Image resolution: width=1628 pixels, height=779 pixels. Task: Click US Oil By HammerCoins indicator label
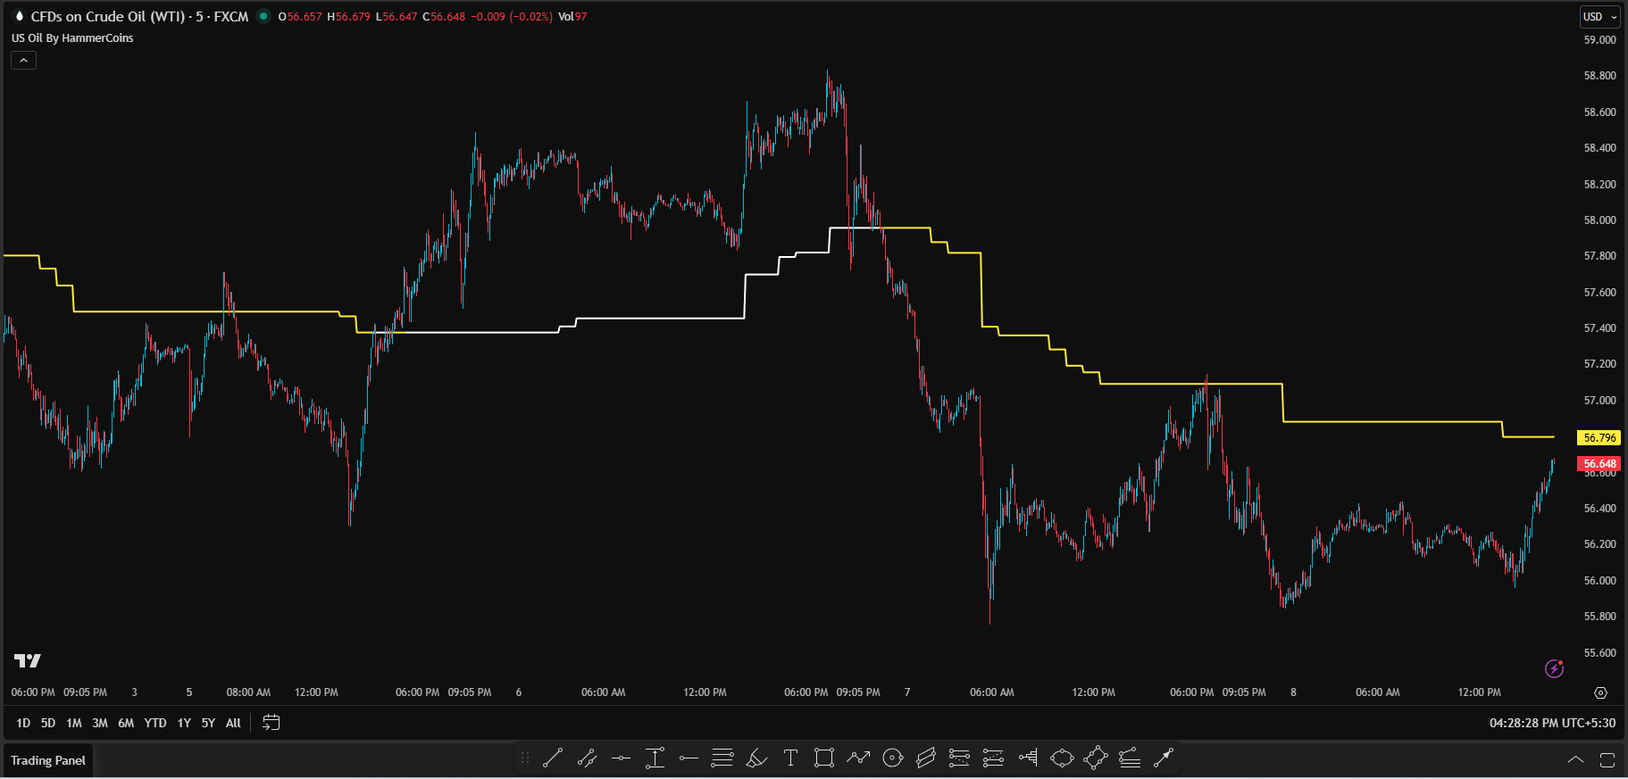pyautogui.click(x=72, y=37)
